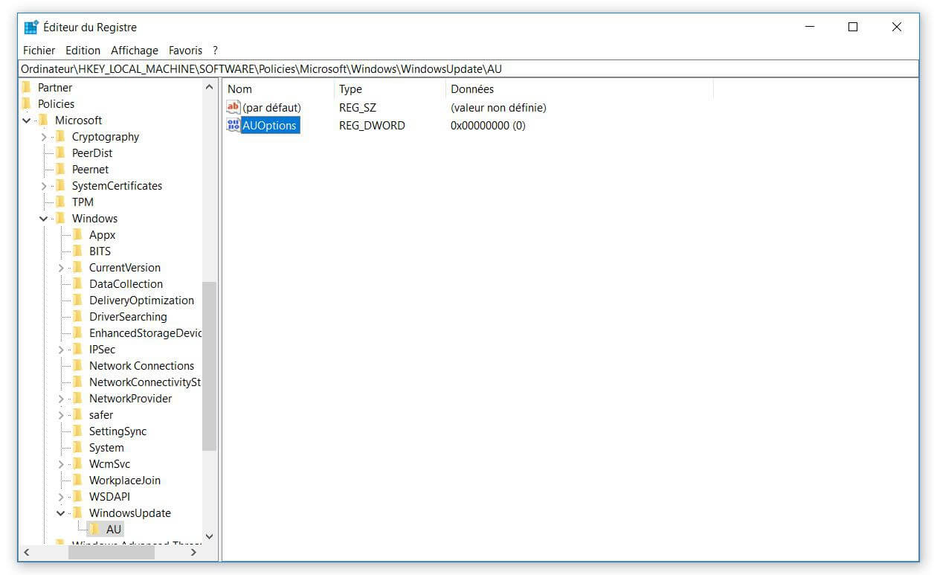The height and width of the screenshot is (575, 934).
Task: Expand the IPSec tree node
Action: [x=61, y=350]
